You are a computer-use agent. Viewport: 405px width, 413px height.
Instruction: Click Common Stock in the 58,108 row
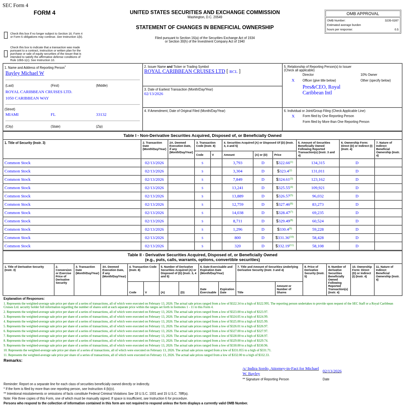tap(18, 246)
